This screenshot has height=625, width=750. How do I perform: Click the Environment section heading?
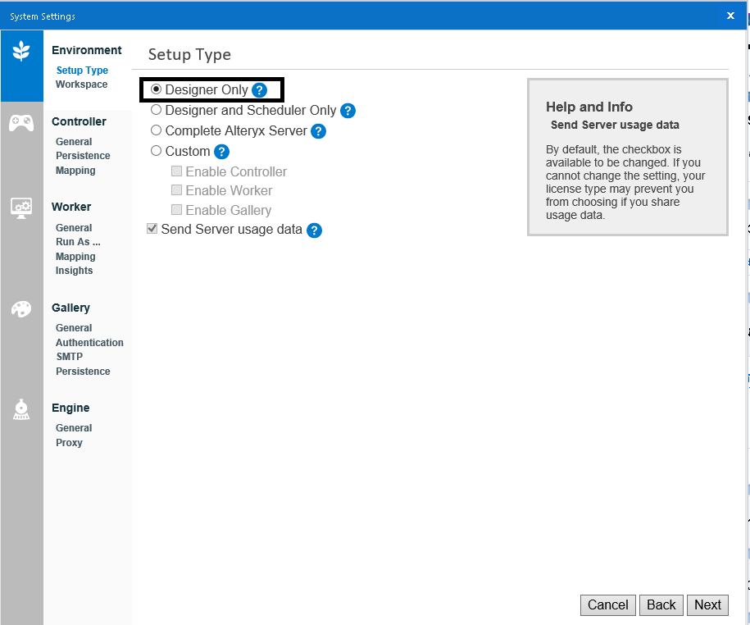pyautogui.click(x=87, y=50)
